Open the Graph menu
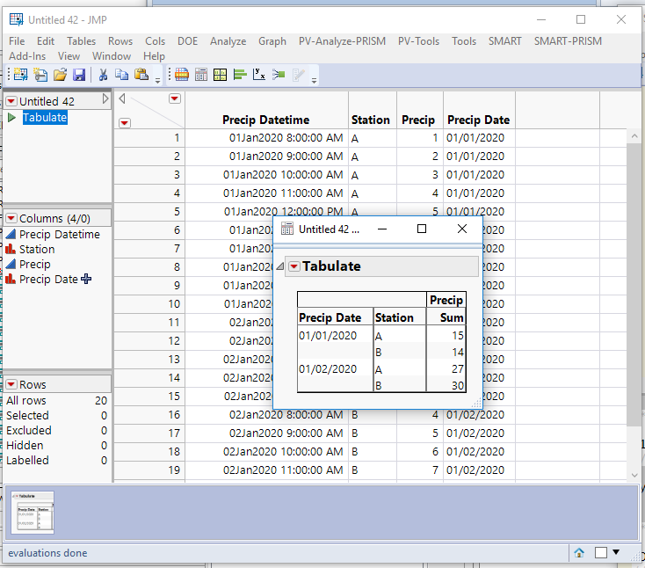The image size is (645, 568). pyautogui.click(x=272, y=40)
